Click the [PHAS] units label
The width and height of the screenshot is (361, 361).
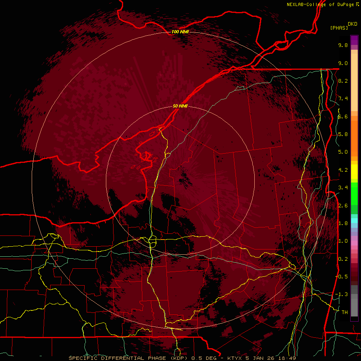click(x=339, y=28)
